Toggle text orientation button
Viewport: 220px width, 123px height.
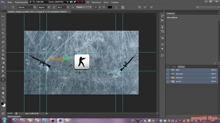[13, 7]
